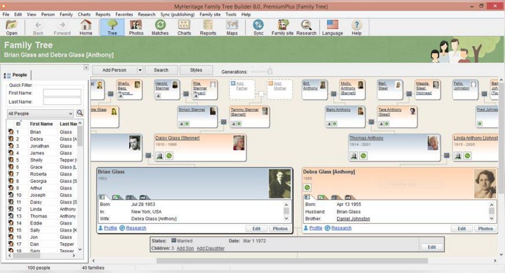Open the Photos section
505x273 pixels.
click(x=136, y=27)
